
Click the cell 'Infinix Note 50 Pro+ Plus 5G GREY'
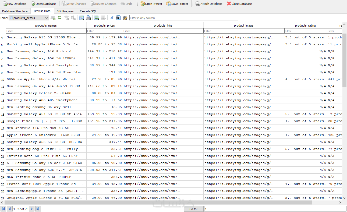pyautogui.click(x=46, y=156)
